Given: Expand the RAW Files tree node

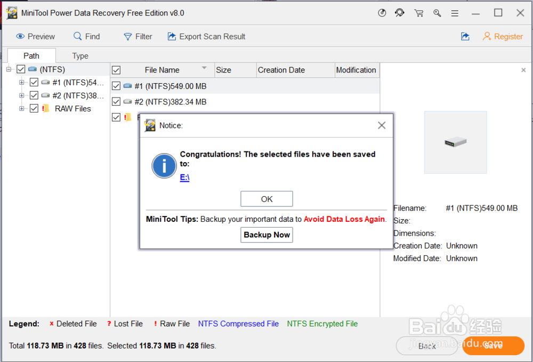Looking at the screenshot, I should 22,108.
